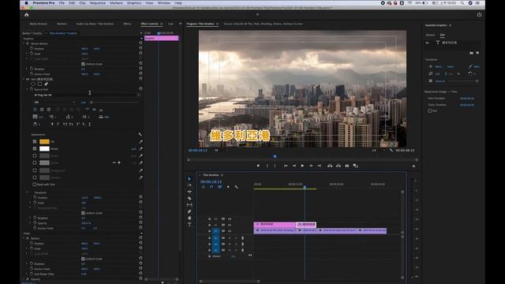
Task: Enable the Background appearance checkbox
Action: tap(35, 170)
